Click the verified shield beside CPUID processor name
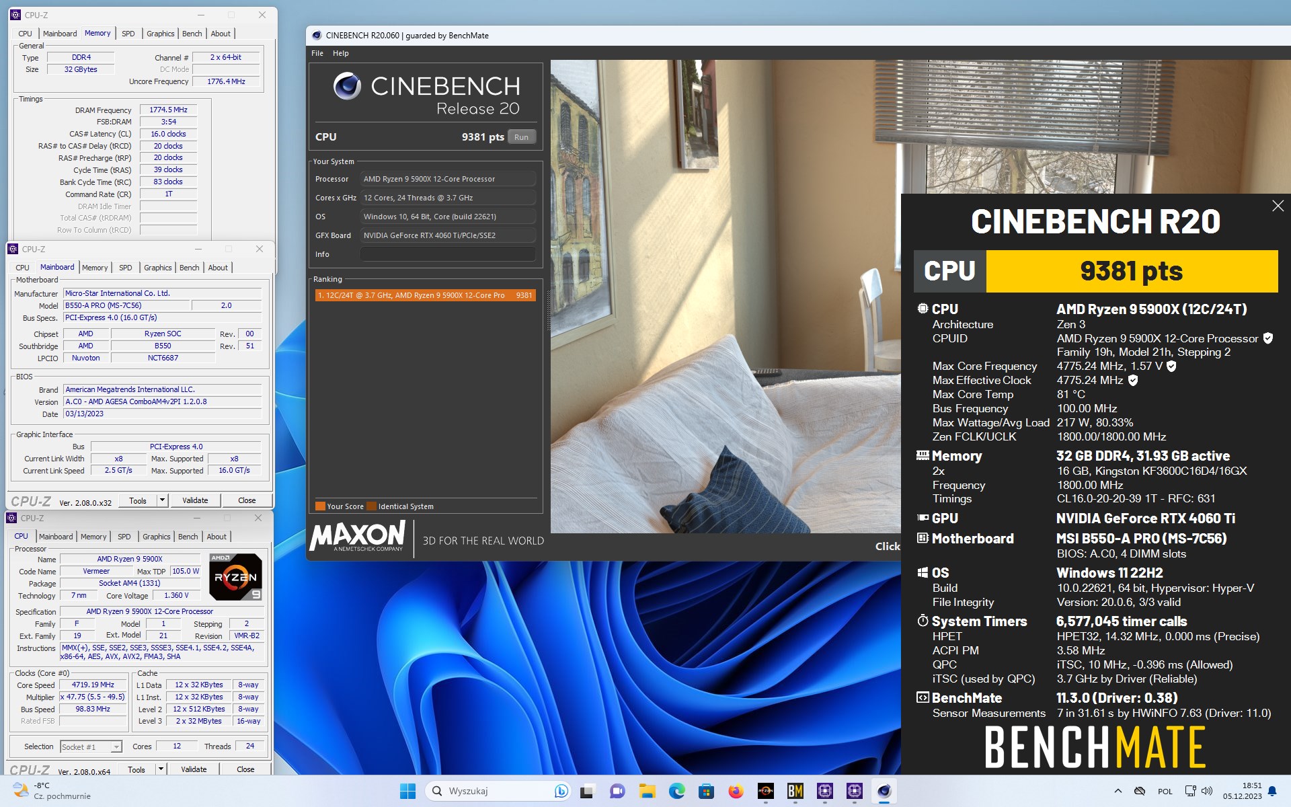1291x807 pixels. tap(1267, 338)
